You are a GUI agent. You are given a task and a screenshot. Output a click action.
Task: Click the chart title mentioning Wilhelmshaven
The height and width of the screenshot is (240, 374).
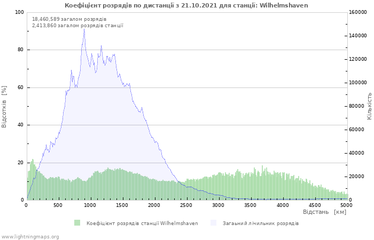[x=186, y=5]
